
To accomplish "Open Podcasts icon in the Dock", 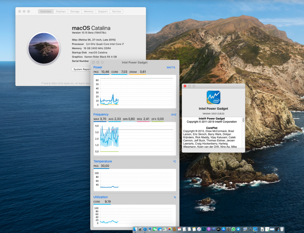I will (209, 229).
